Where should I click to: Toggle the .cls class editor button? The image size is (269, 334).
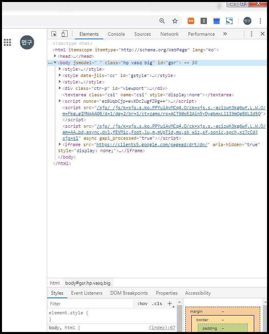pos(157,304)
